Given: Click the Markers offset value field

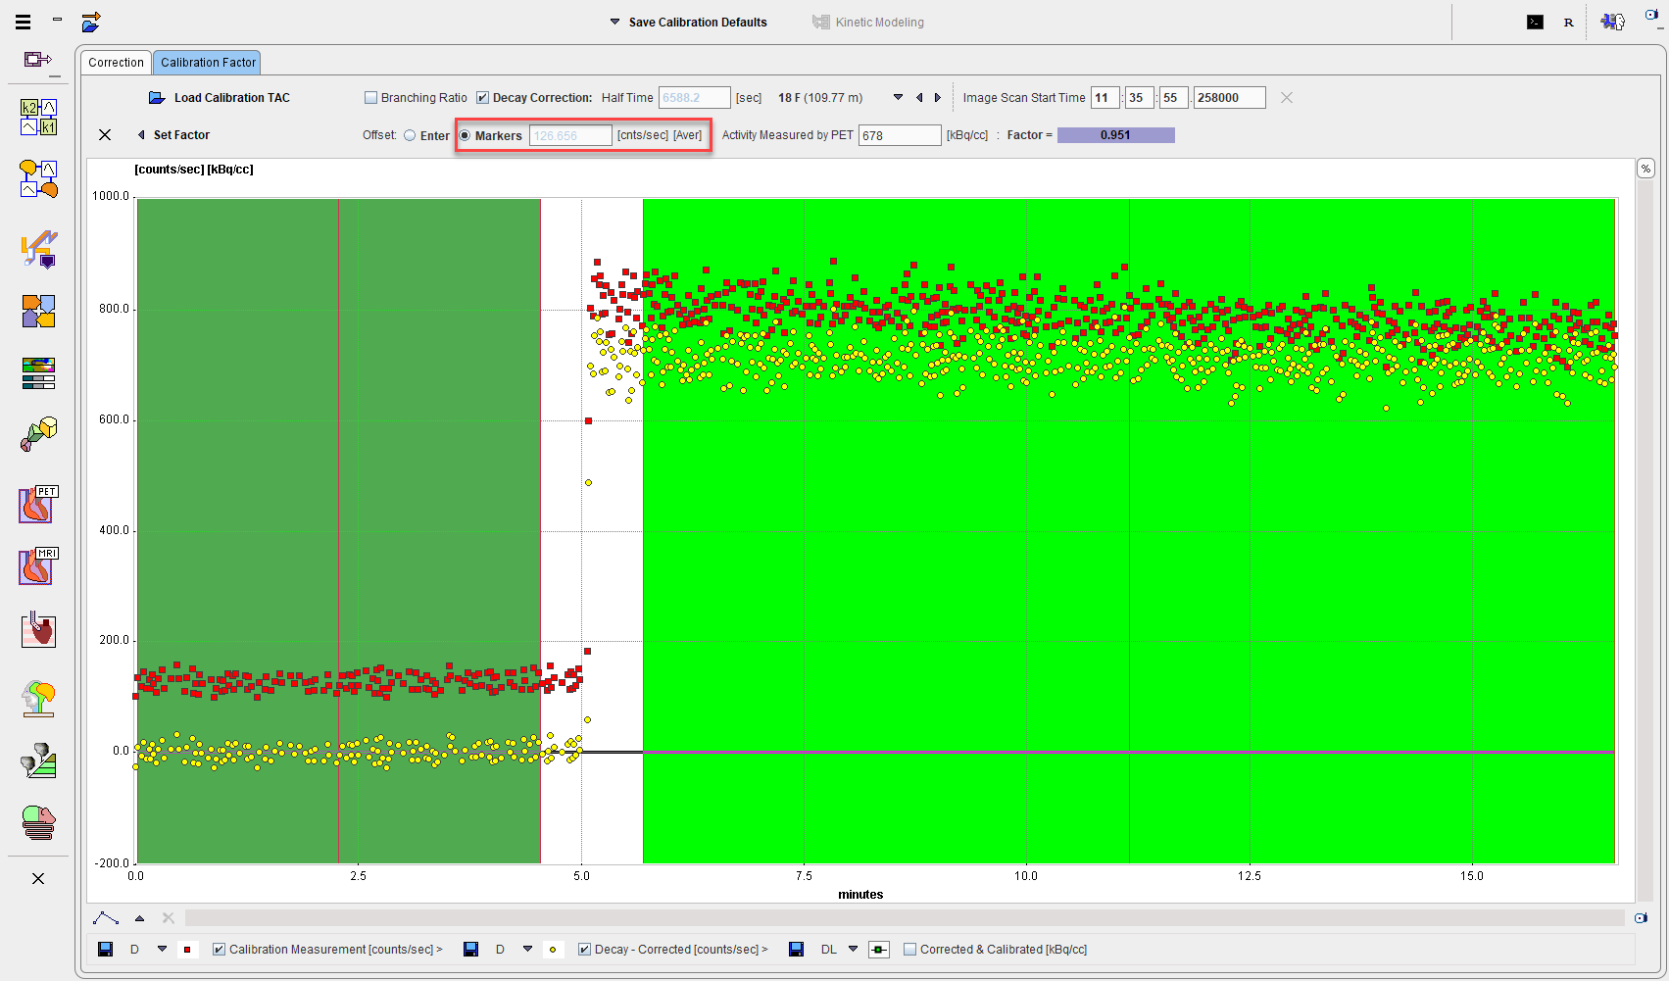Looking at the screenshot, I should [x=570, y=135].
